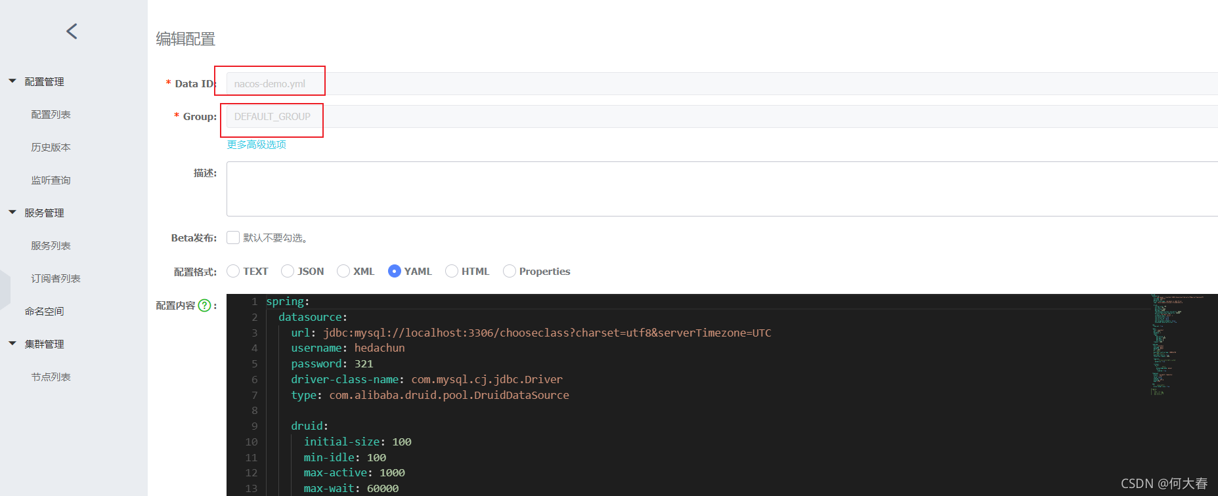Open 命名空间 in the sidebar
Image resolution: width=1218 pixels, height=496 pixels.
[x=44, y=311]
